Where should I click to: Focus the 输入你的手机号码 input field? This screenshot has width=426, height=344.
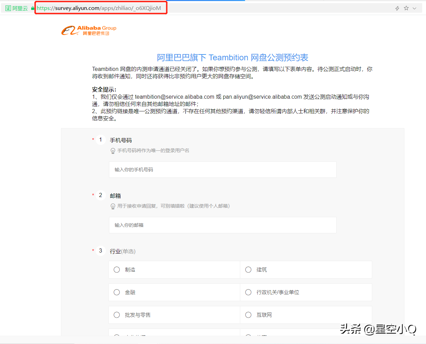pyautogui.click(x=223, y=170)
